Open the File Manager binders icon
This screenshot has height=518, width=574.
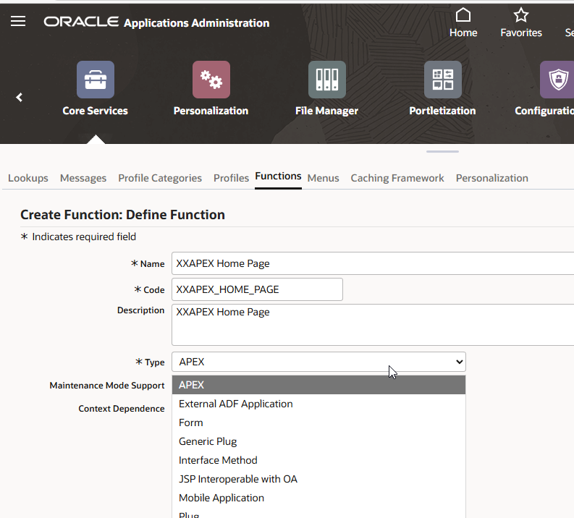click(x=327, y=80)
